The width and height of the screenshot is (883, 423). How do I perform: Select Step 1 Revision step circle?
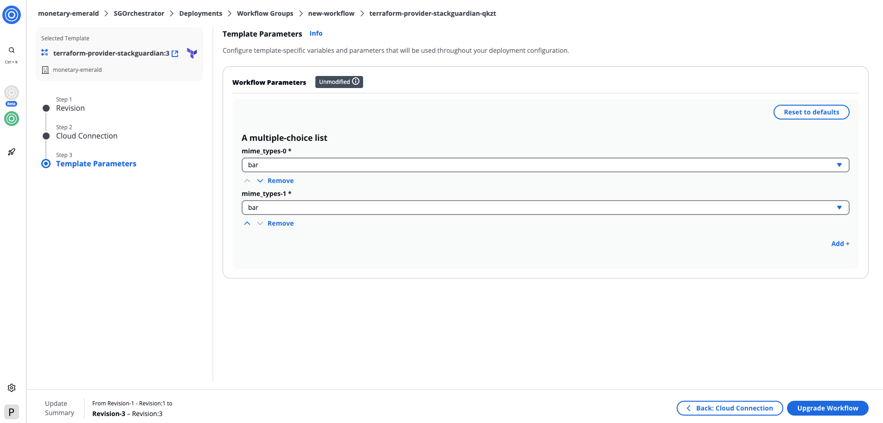point(45,108)
